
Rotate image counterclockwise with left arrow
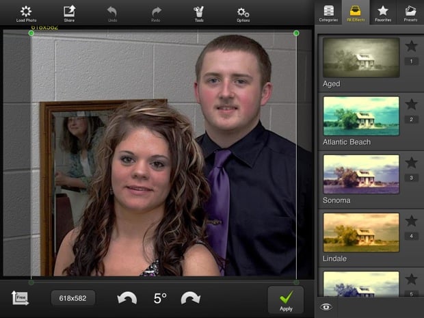click(x=127, y=299)
